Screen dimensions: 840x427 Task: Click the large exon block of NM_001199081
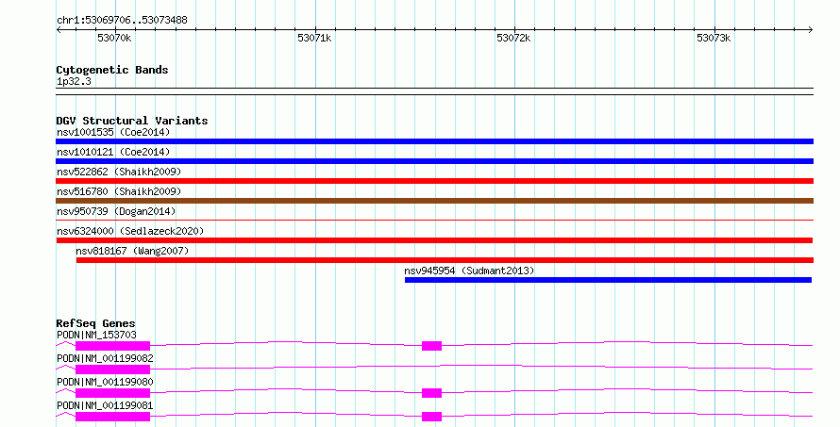(x=112, y=417)
